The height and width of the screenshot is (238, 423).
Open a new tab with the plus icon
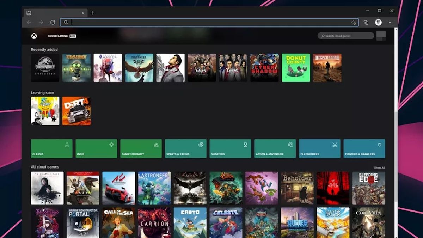[x=92, y=13]
